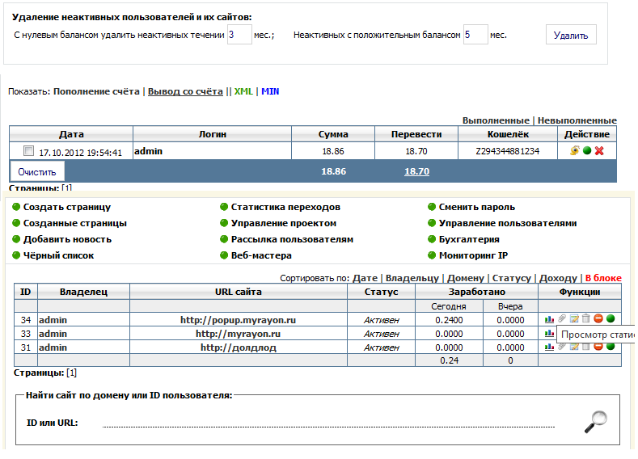The width and height of the screenshot is (638, 459).
Task: Open Мониторинг IP
Action: coord(473,255)
